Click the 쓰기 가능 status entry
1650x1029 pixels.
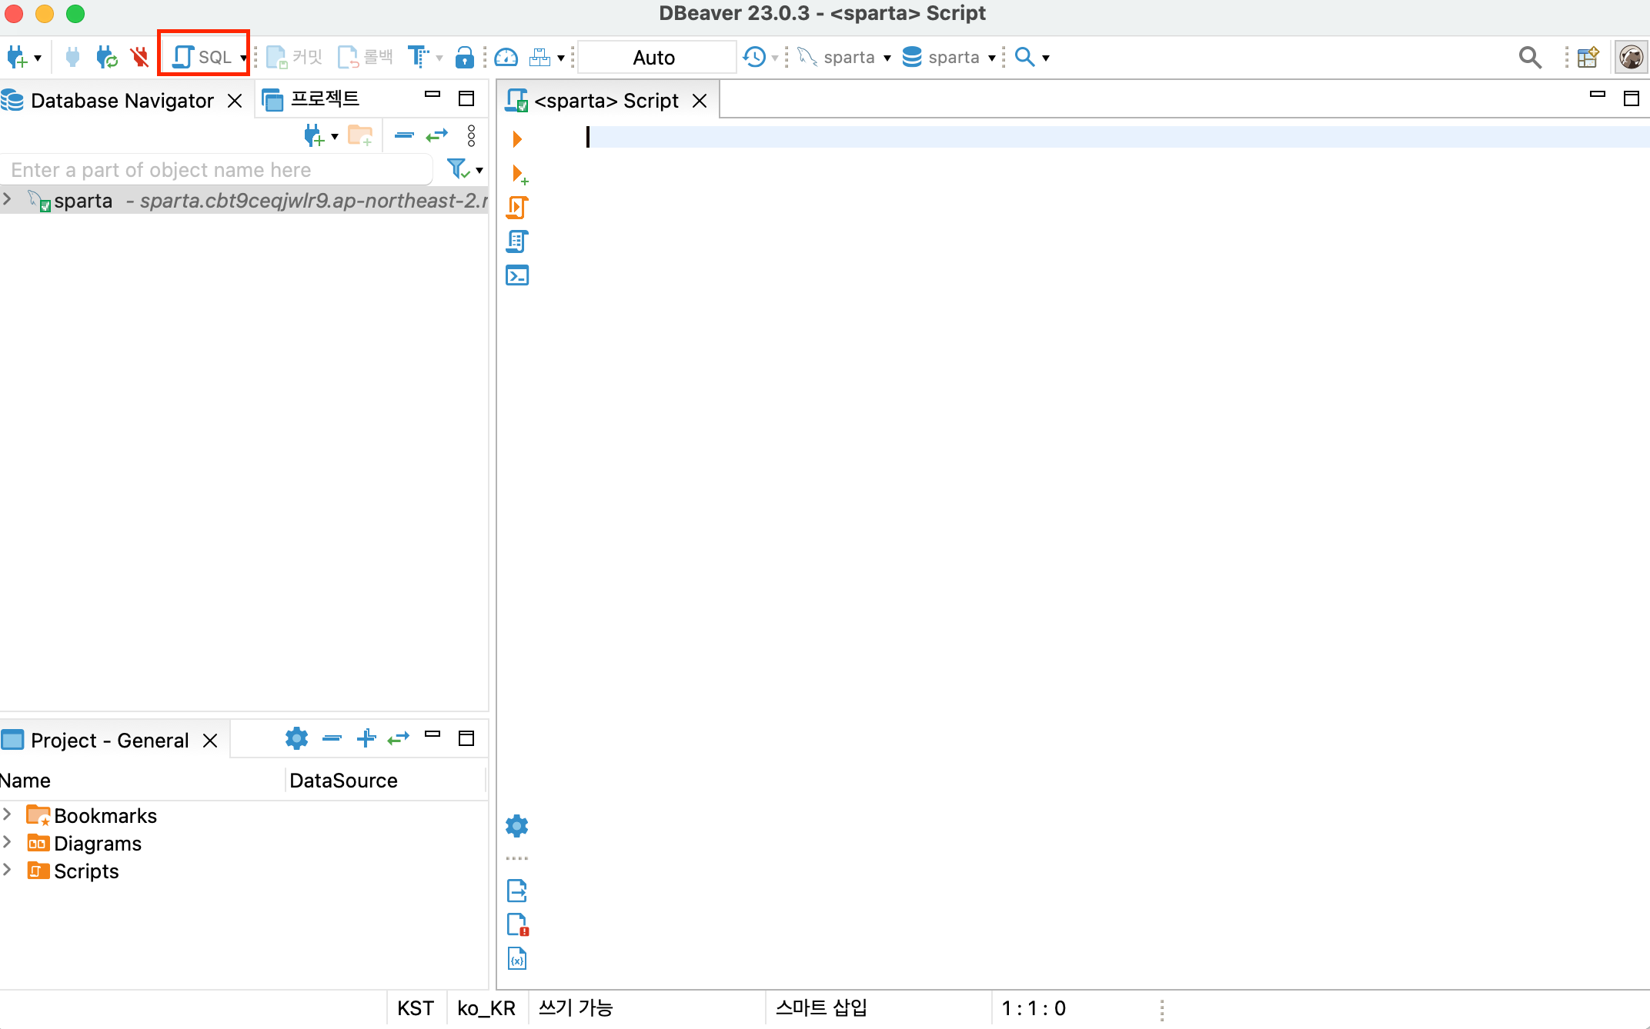click(576, 1008)
